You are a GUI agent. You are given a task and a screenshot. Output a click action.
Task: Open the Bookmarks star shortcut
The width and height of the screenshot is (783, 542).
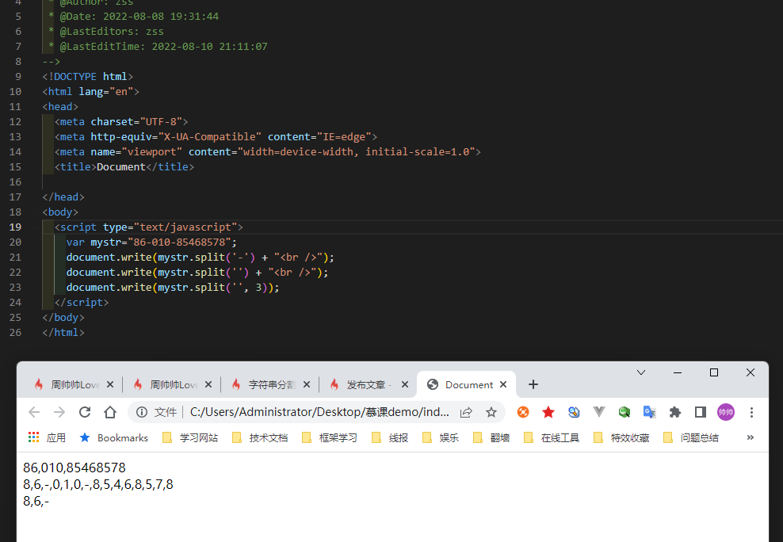[114, 437]
